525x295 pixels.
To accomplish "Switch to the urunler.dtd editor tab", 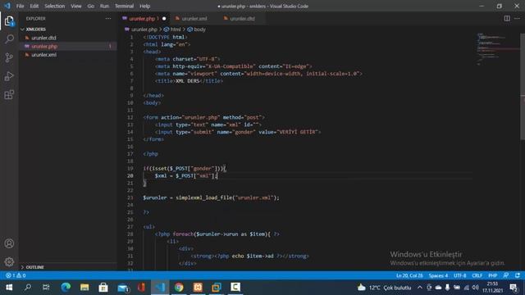I will pos(243,19).
